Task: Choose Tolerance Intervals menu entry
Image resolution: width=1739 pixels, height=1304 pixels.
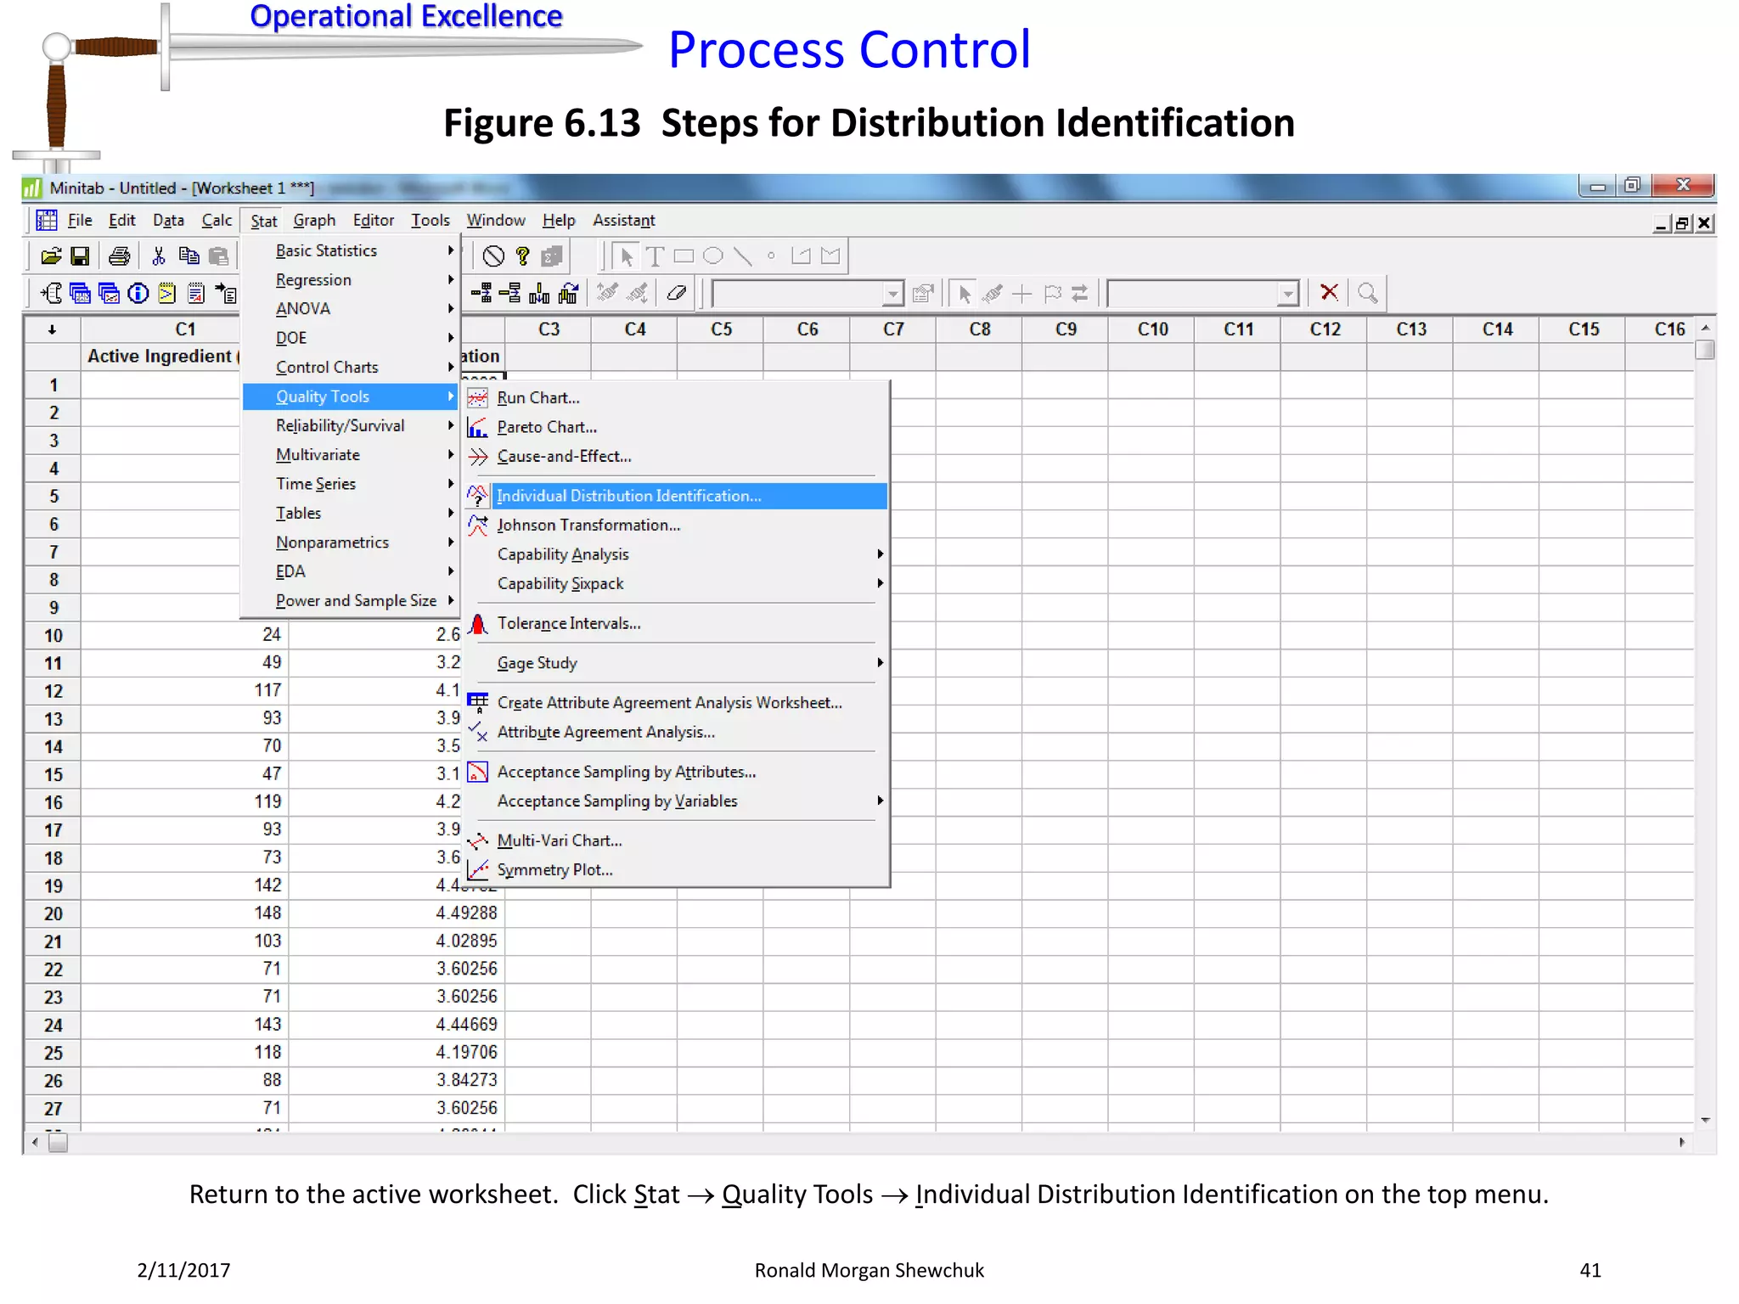Action: click(x=676, y=624)
